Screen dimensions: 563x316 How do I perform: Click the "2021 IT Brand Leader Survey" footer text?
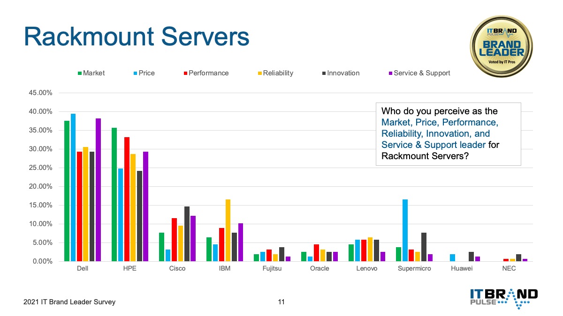[69, 302]
